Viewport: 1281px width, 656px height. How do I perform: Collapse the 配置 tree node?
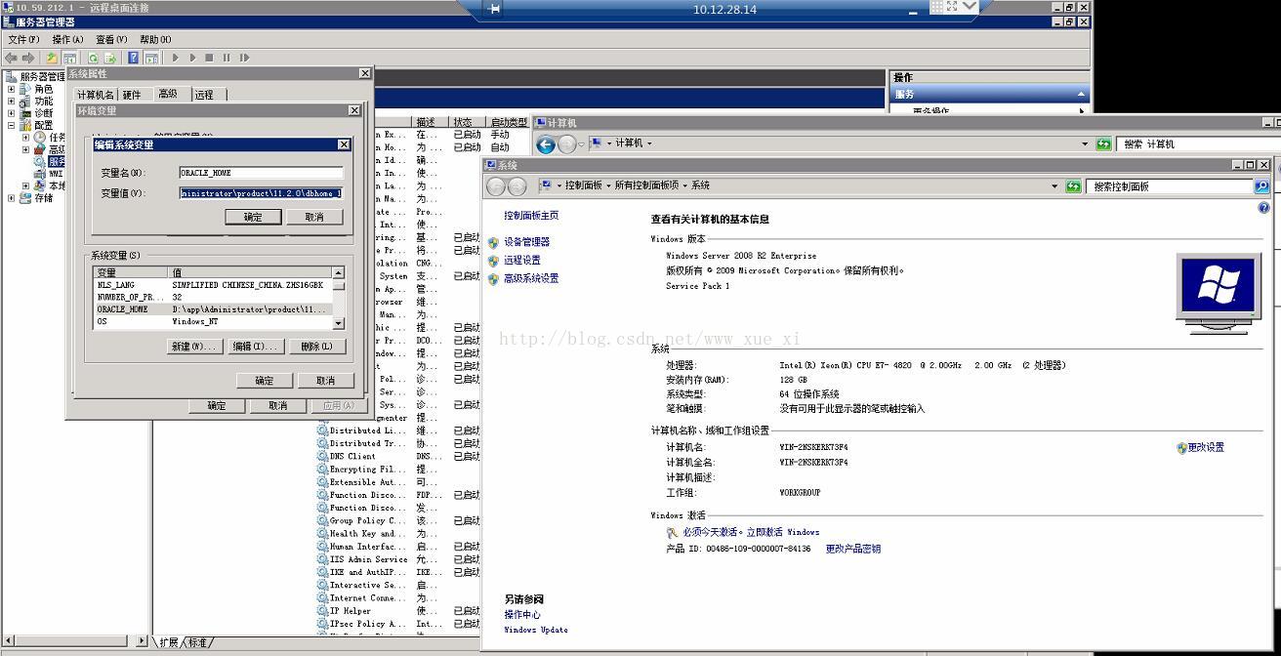click(x=12, y=125)
